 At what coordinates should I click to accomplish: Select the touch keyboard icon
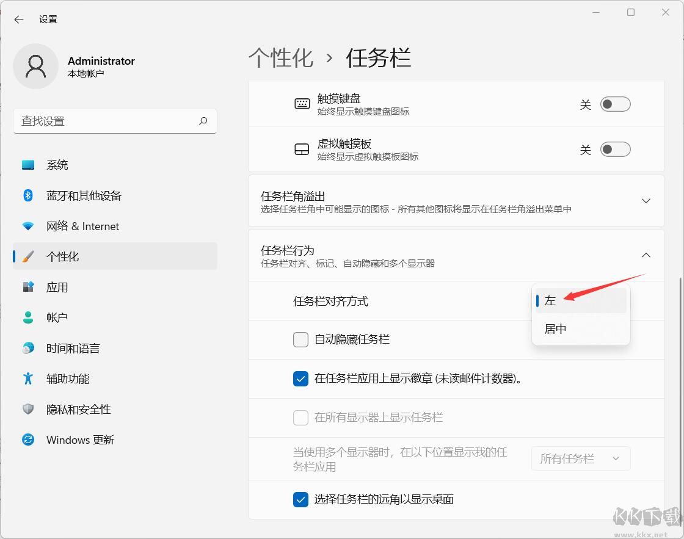(x=302, y=103)
